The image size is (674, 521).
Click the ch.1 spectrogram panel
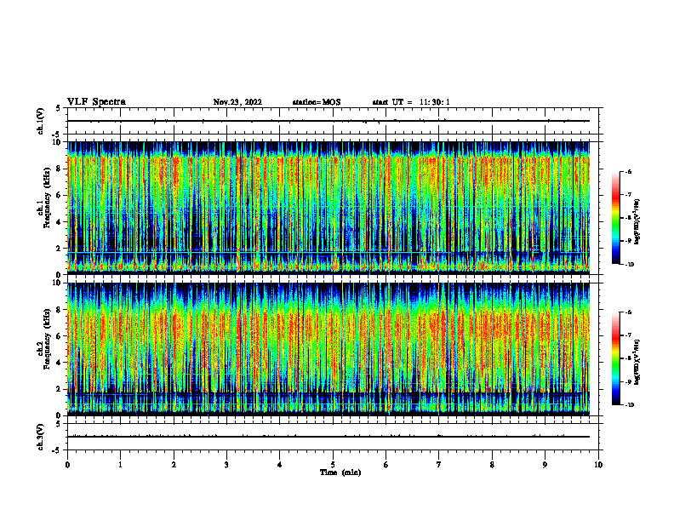(328, 208)
